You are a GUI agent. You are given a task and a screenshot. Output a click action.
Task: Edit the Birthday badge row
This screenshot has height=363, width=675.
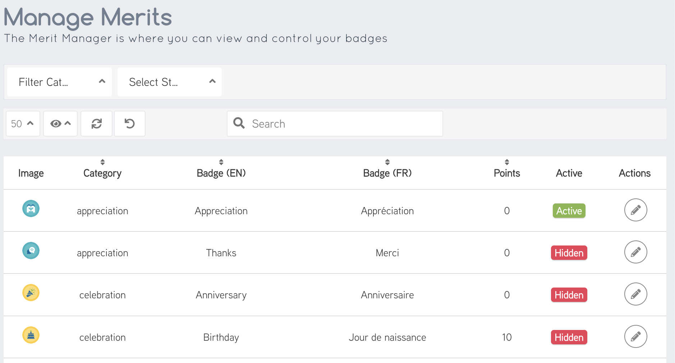(x=635, y=336)
